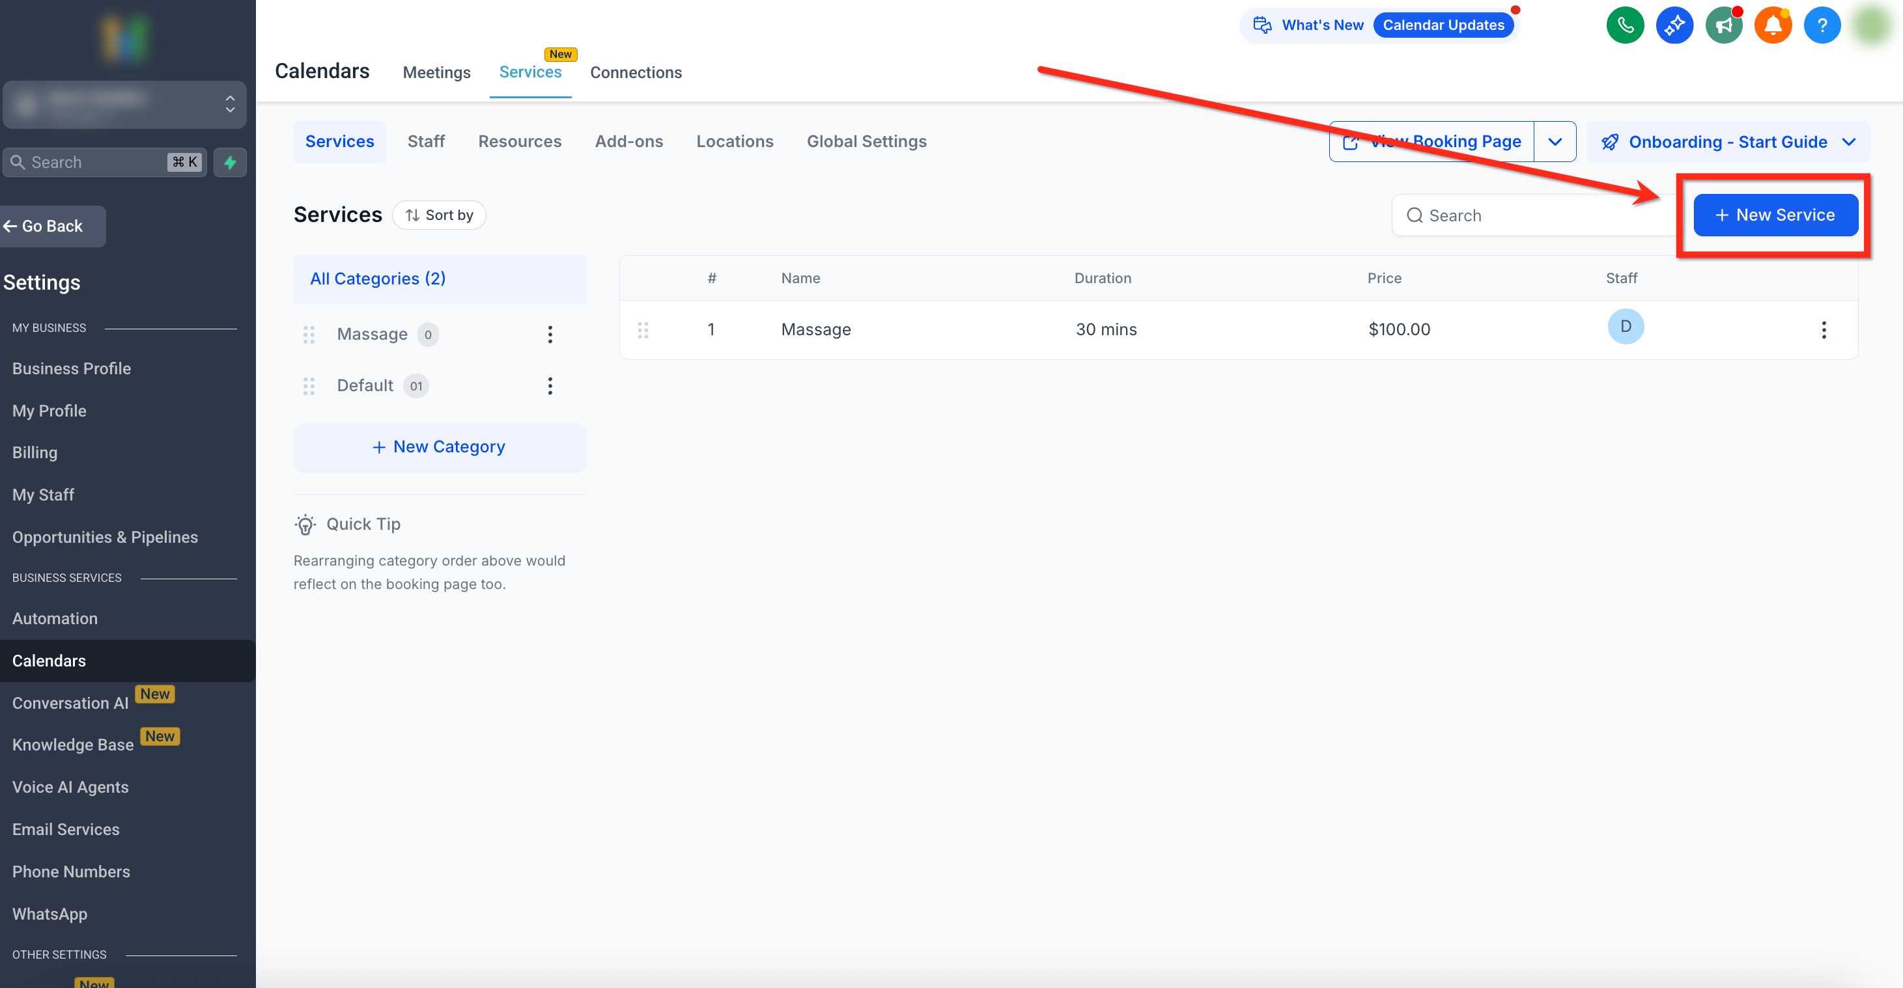The height and width of the screenshot is (988, 1903).
Task: Expand the View Booking Page dropdown arrow
Action: click(1555, 142)
